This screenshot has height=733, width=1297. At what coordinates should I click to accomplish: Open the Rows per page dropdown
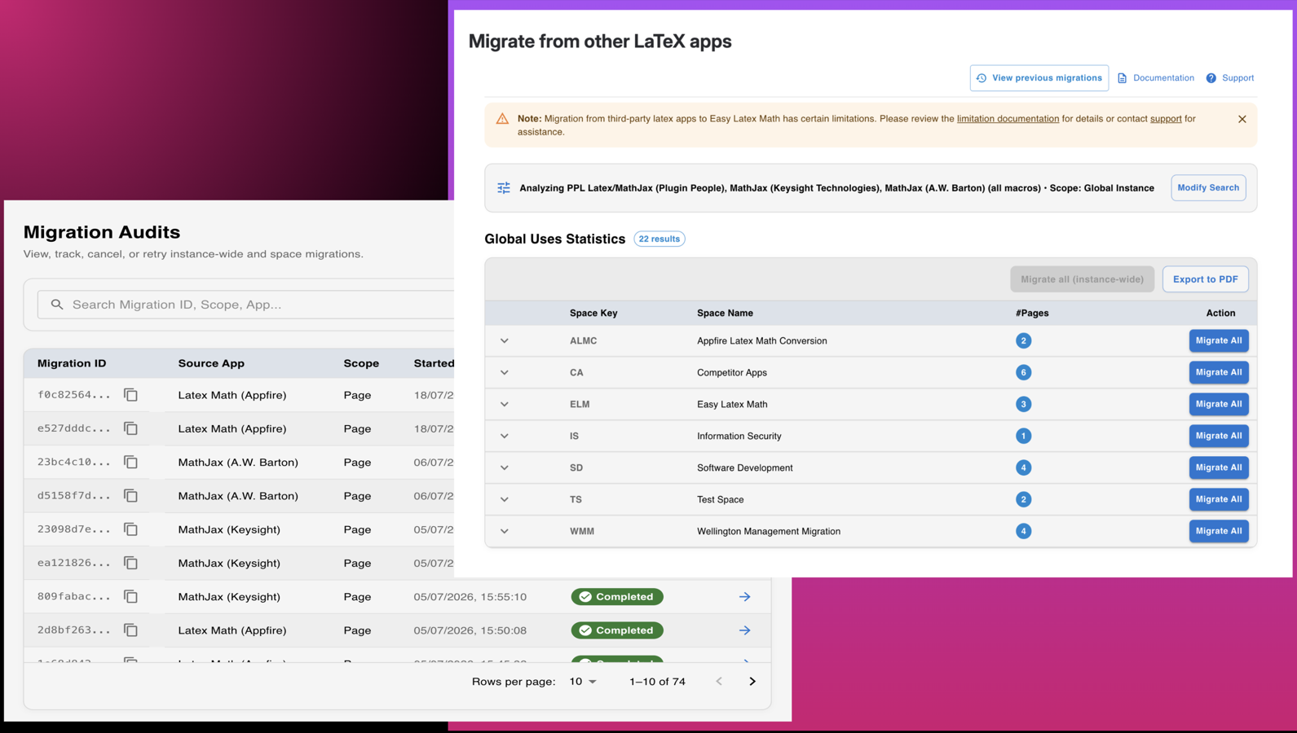pyautogui.click(x=583, y=682)
